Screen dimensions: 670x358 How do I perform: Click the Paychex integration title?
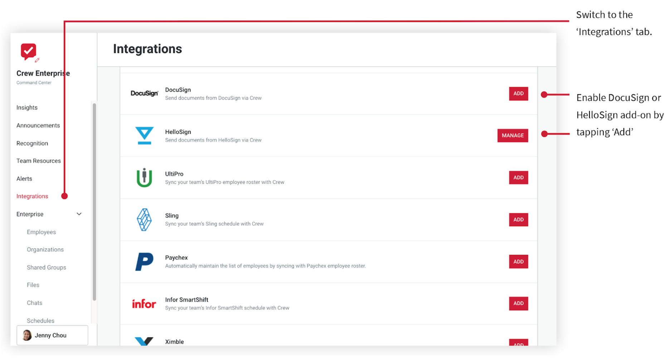point(176,258)
